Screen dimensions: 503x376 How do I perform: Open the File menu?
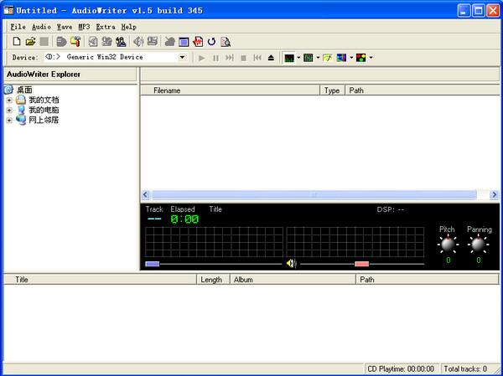pos(18,27)
